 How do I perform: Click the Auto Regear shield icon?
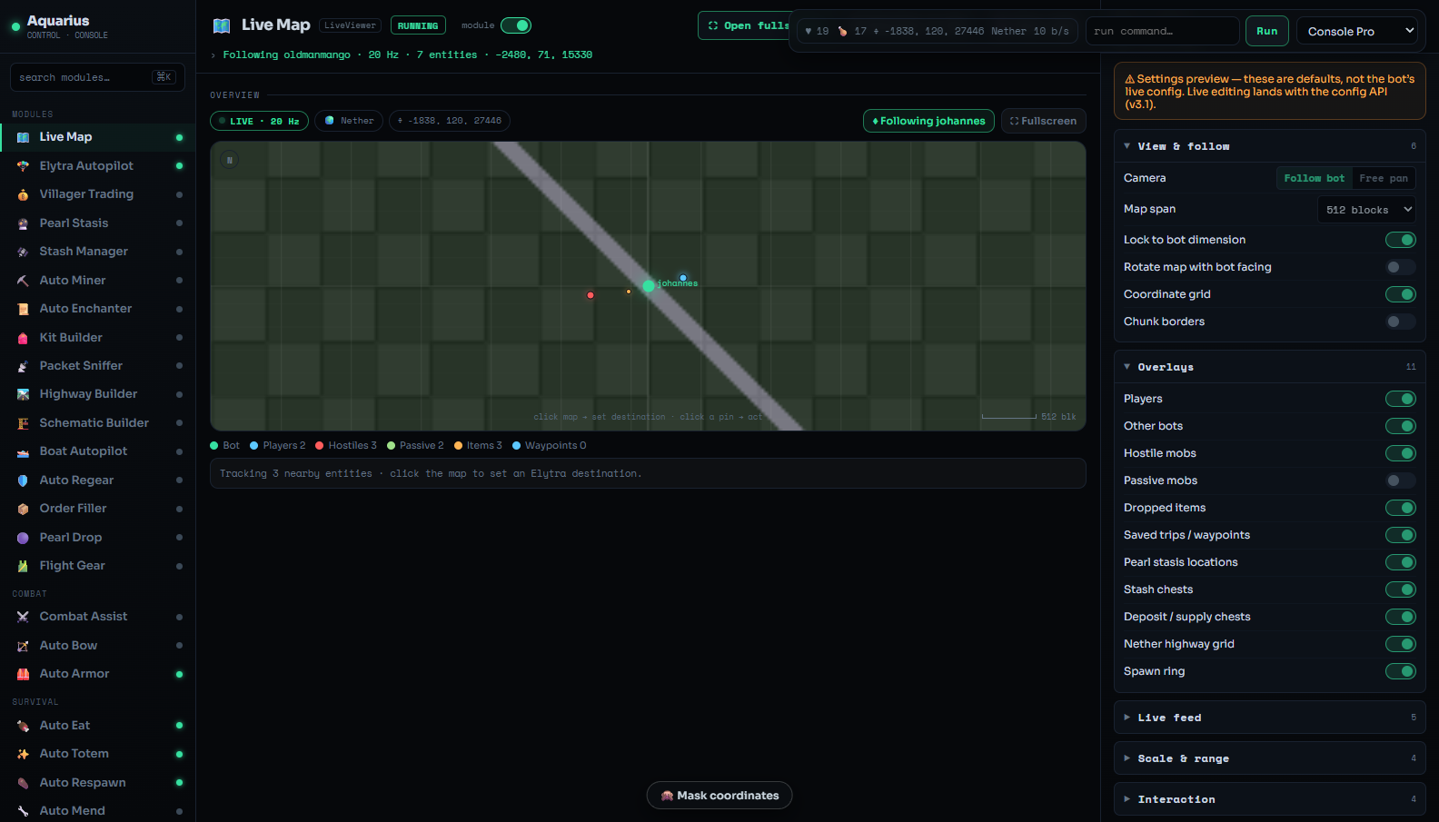click(23, 480)
